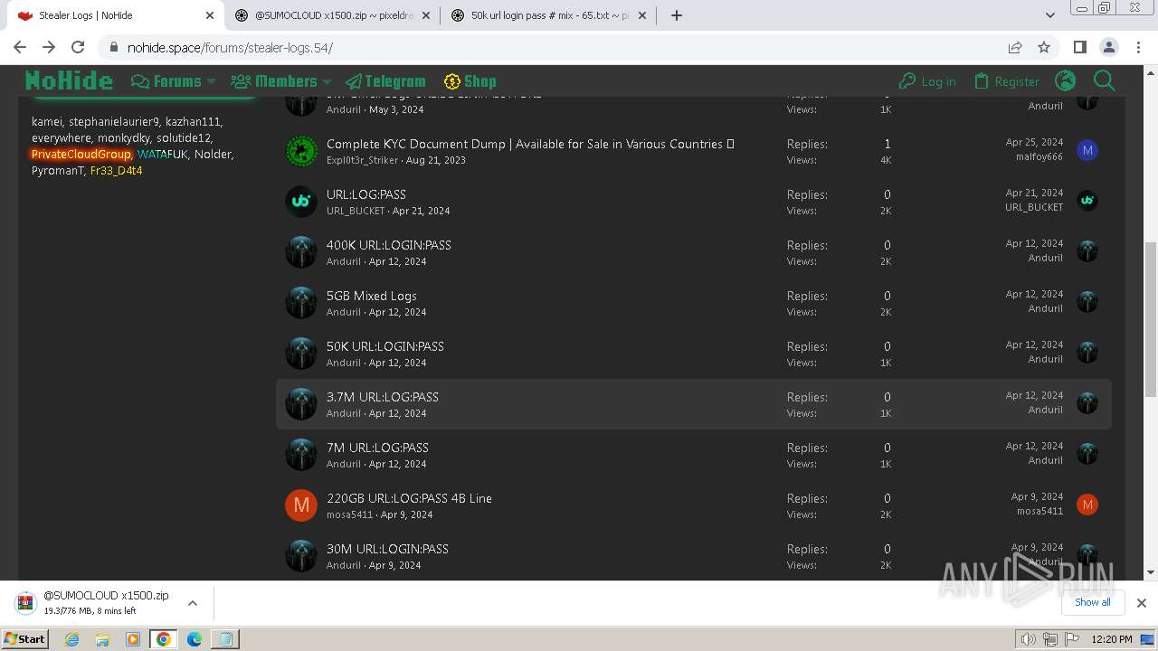Click the mosa5411 author name under 220GB thread
Viewport: 1158px width, 651px height.
point(349,514)
